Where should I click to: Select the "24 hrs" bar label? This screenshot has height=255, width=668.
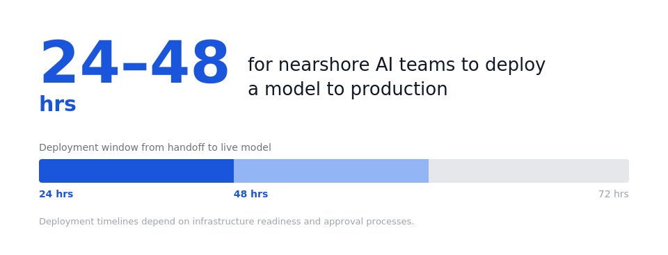click(x=56, y=194)
